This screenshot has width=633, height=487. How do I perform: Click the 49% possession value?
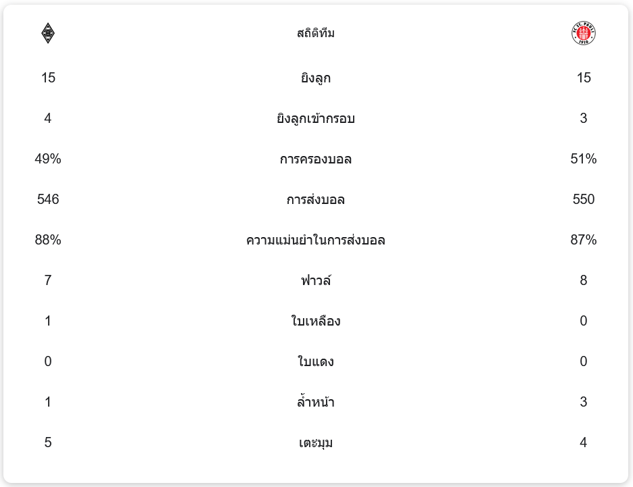[48, 159]
